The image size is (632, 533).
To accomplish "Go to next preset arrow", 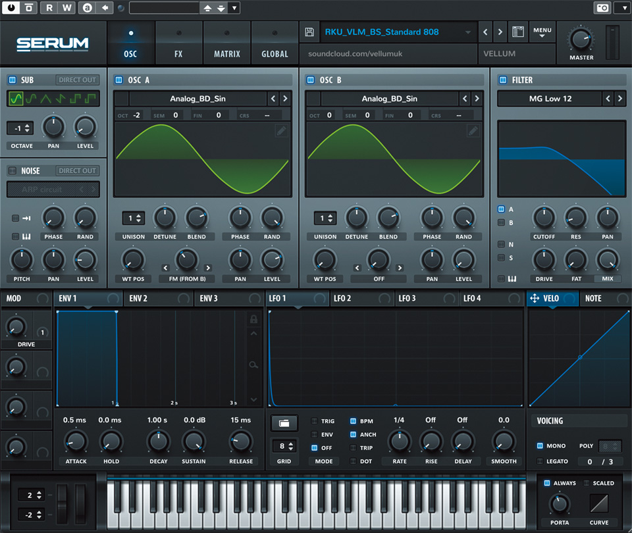I will (500, 32).
